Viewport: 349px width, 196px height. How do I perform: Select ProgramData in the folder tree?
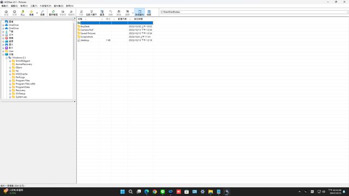point(22,87)
